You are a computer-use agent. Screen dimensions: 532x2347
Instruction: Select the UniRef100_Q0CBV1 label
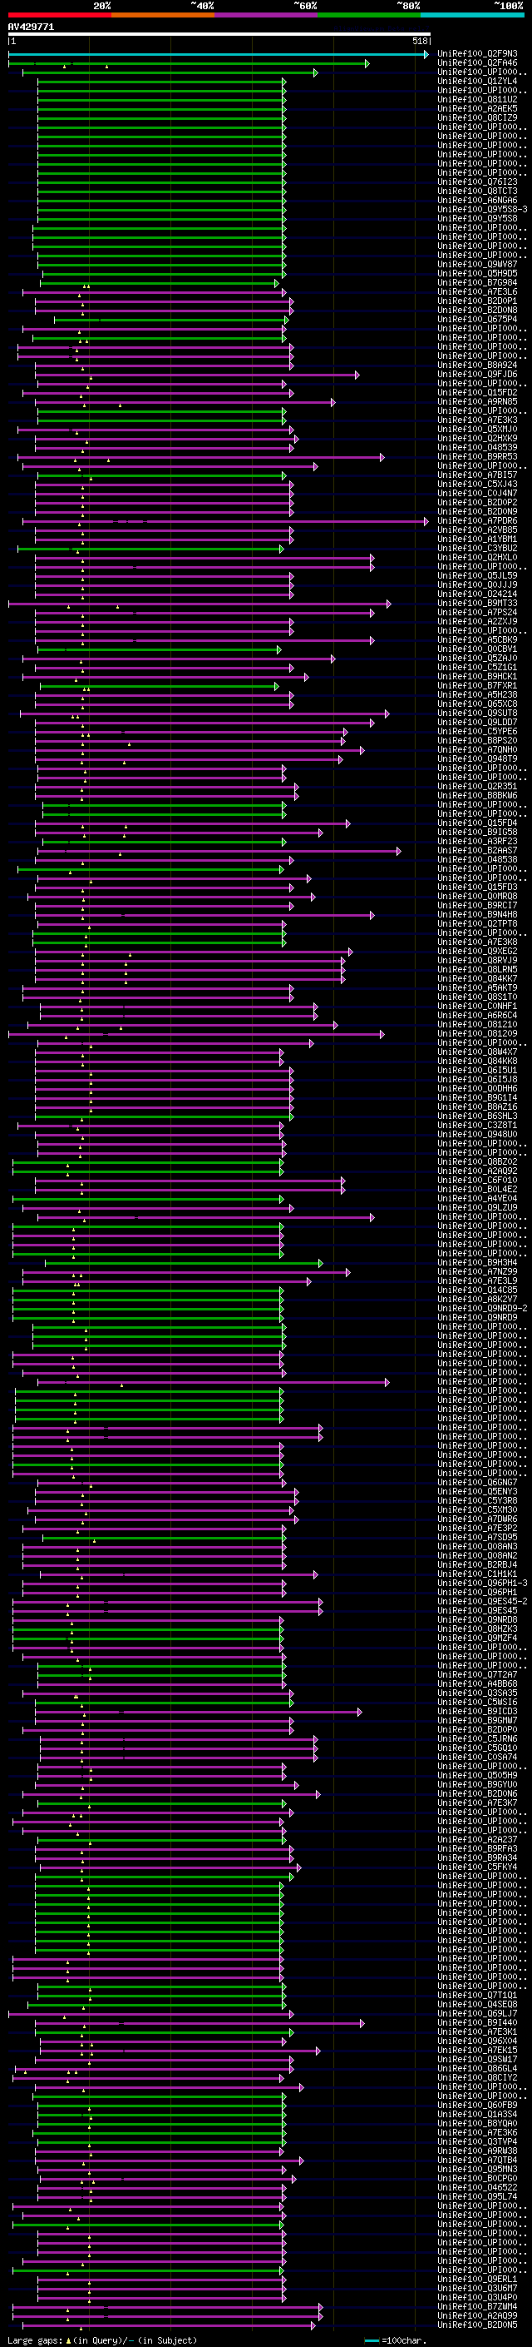477,649
